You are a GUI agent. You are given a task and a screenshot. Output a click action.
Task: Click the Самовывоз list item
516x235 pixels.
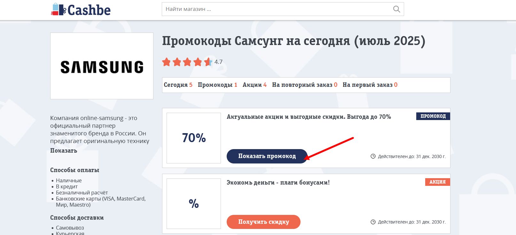coord(70,228)
